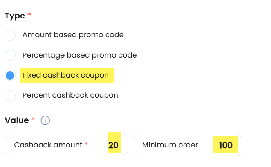271x167 pixels.
Task: Click the Value section heading
Action: pyautogui.click(x=17, y=120)
